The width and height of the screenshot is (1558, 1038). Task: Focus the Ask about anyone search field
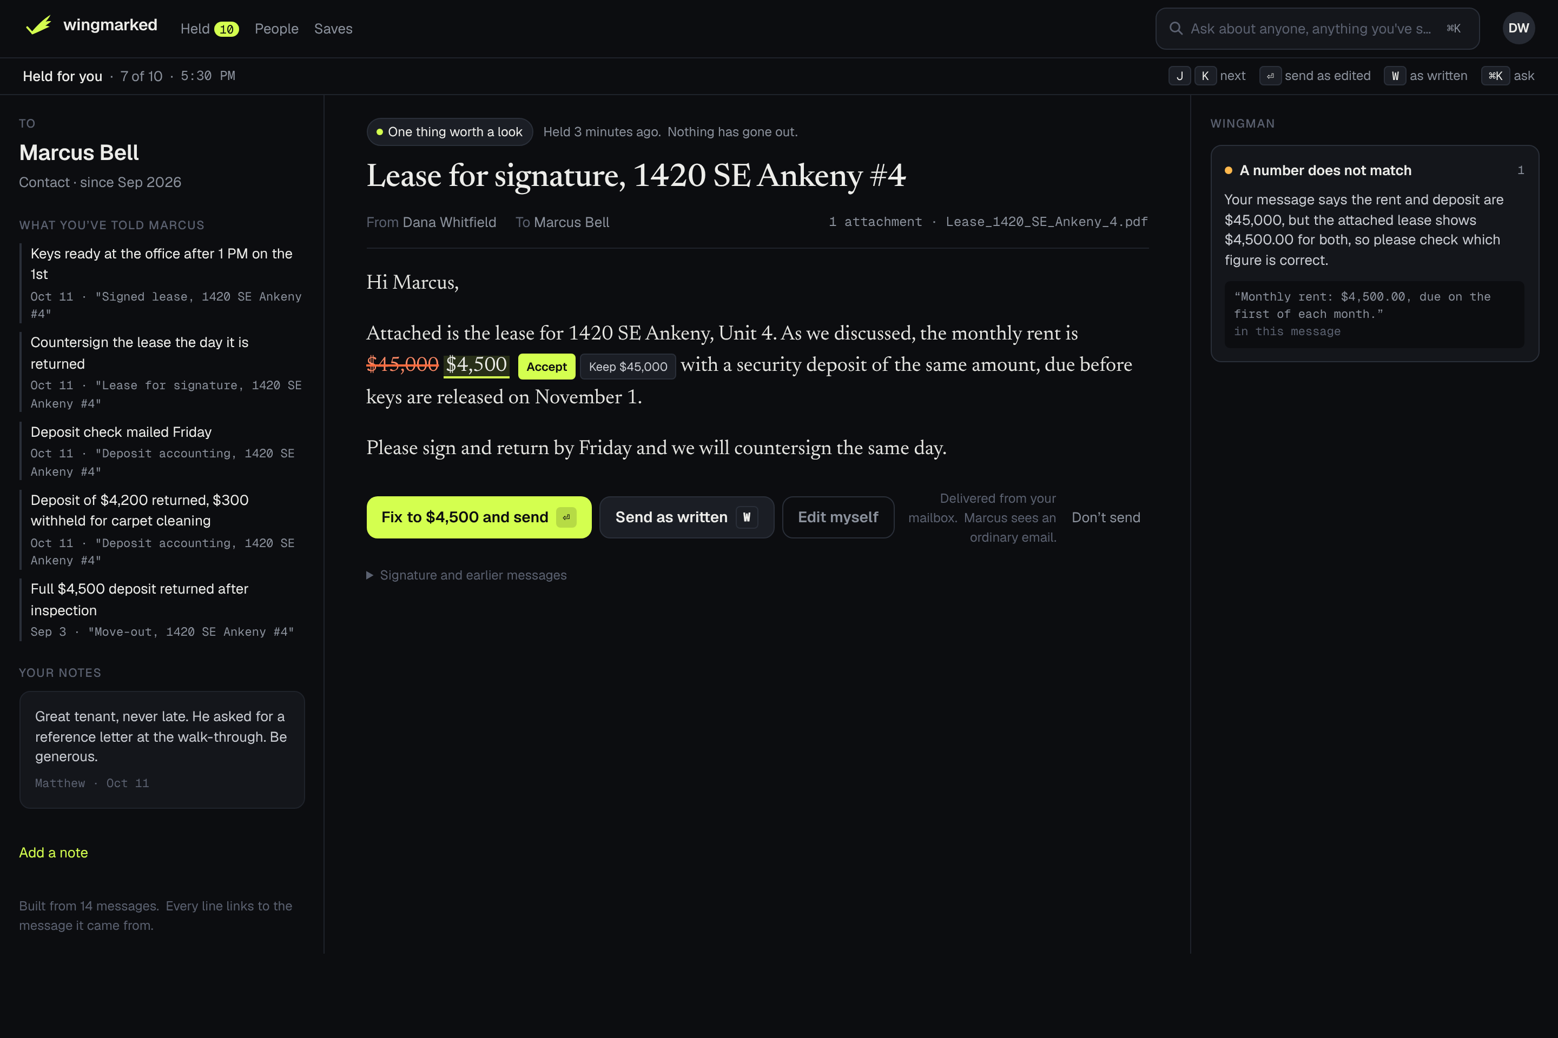pyautogui.click(x=1317, y=29)
